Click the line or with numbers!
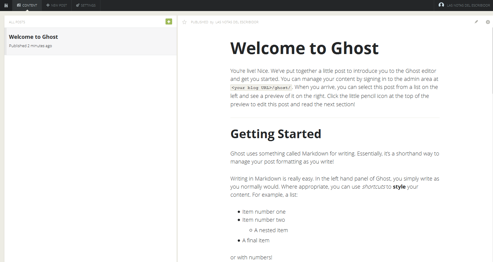 pyautogui.click(x=251, y=257)
